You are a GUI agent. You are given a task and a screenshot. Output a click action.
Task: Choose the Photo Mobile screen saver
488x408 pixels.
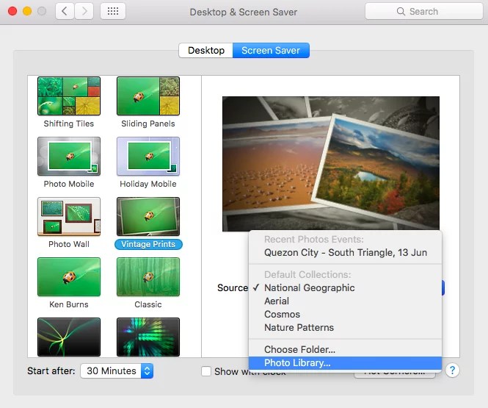(69, 156)
